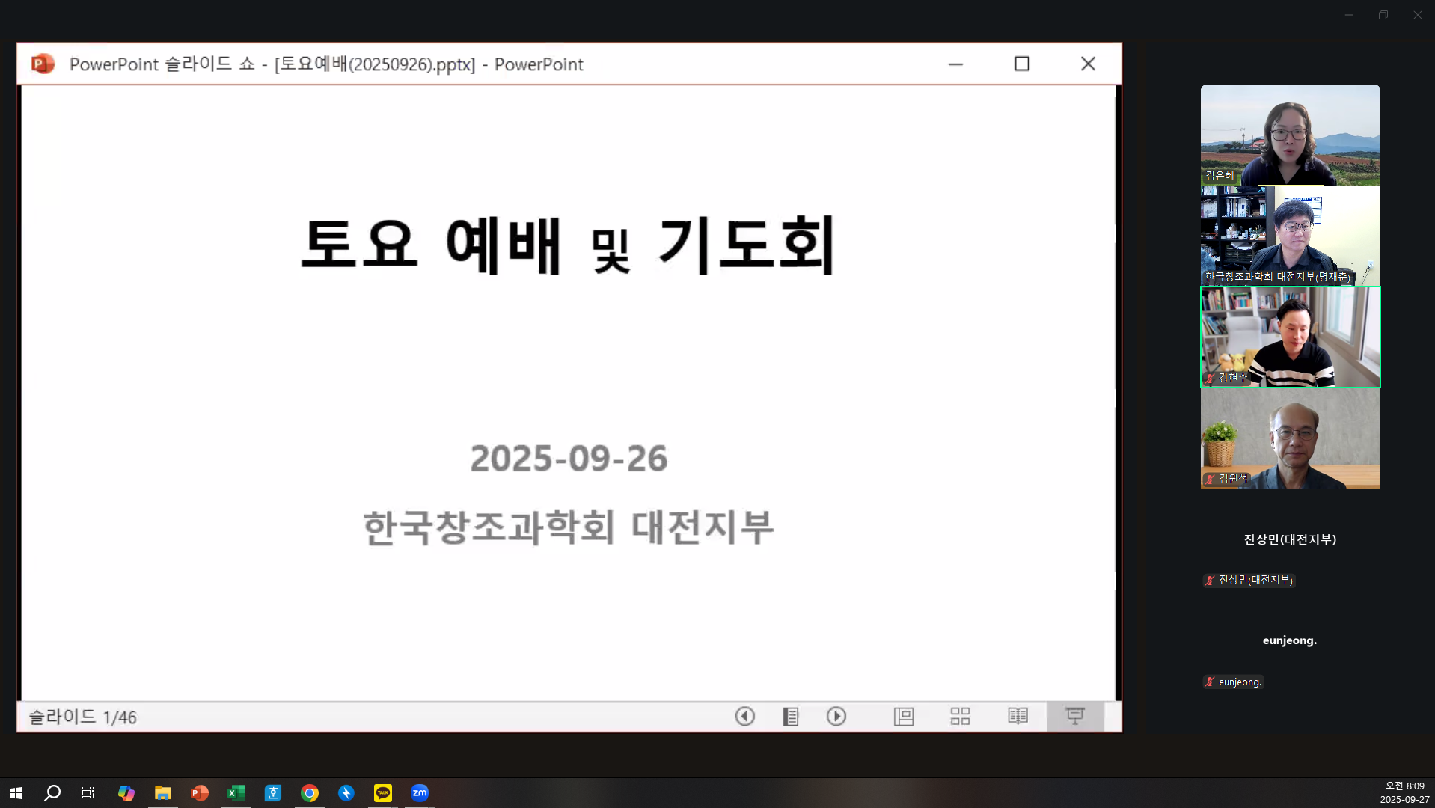Open the blue 호 app on taskbar
Screen dimensions: 1435x808
[273, 793]
